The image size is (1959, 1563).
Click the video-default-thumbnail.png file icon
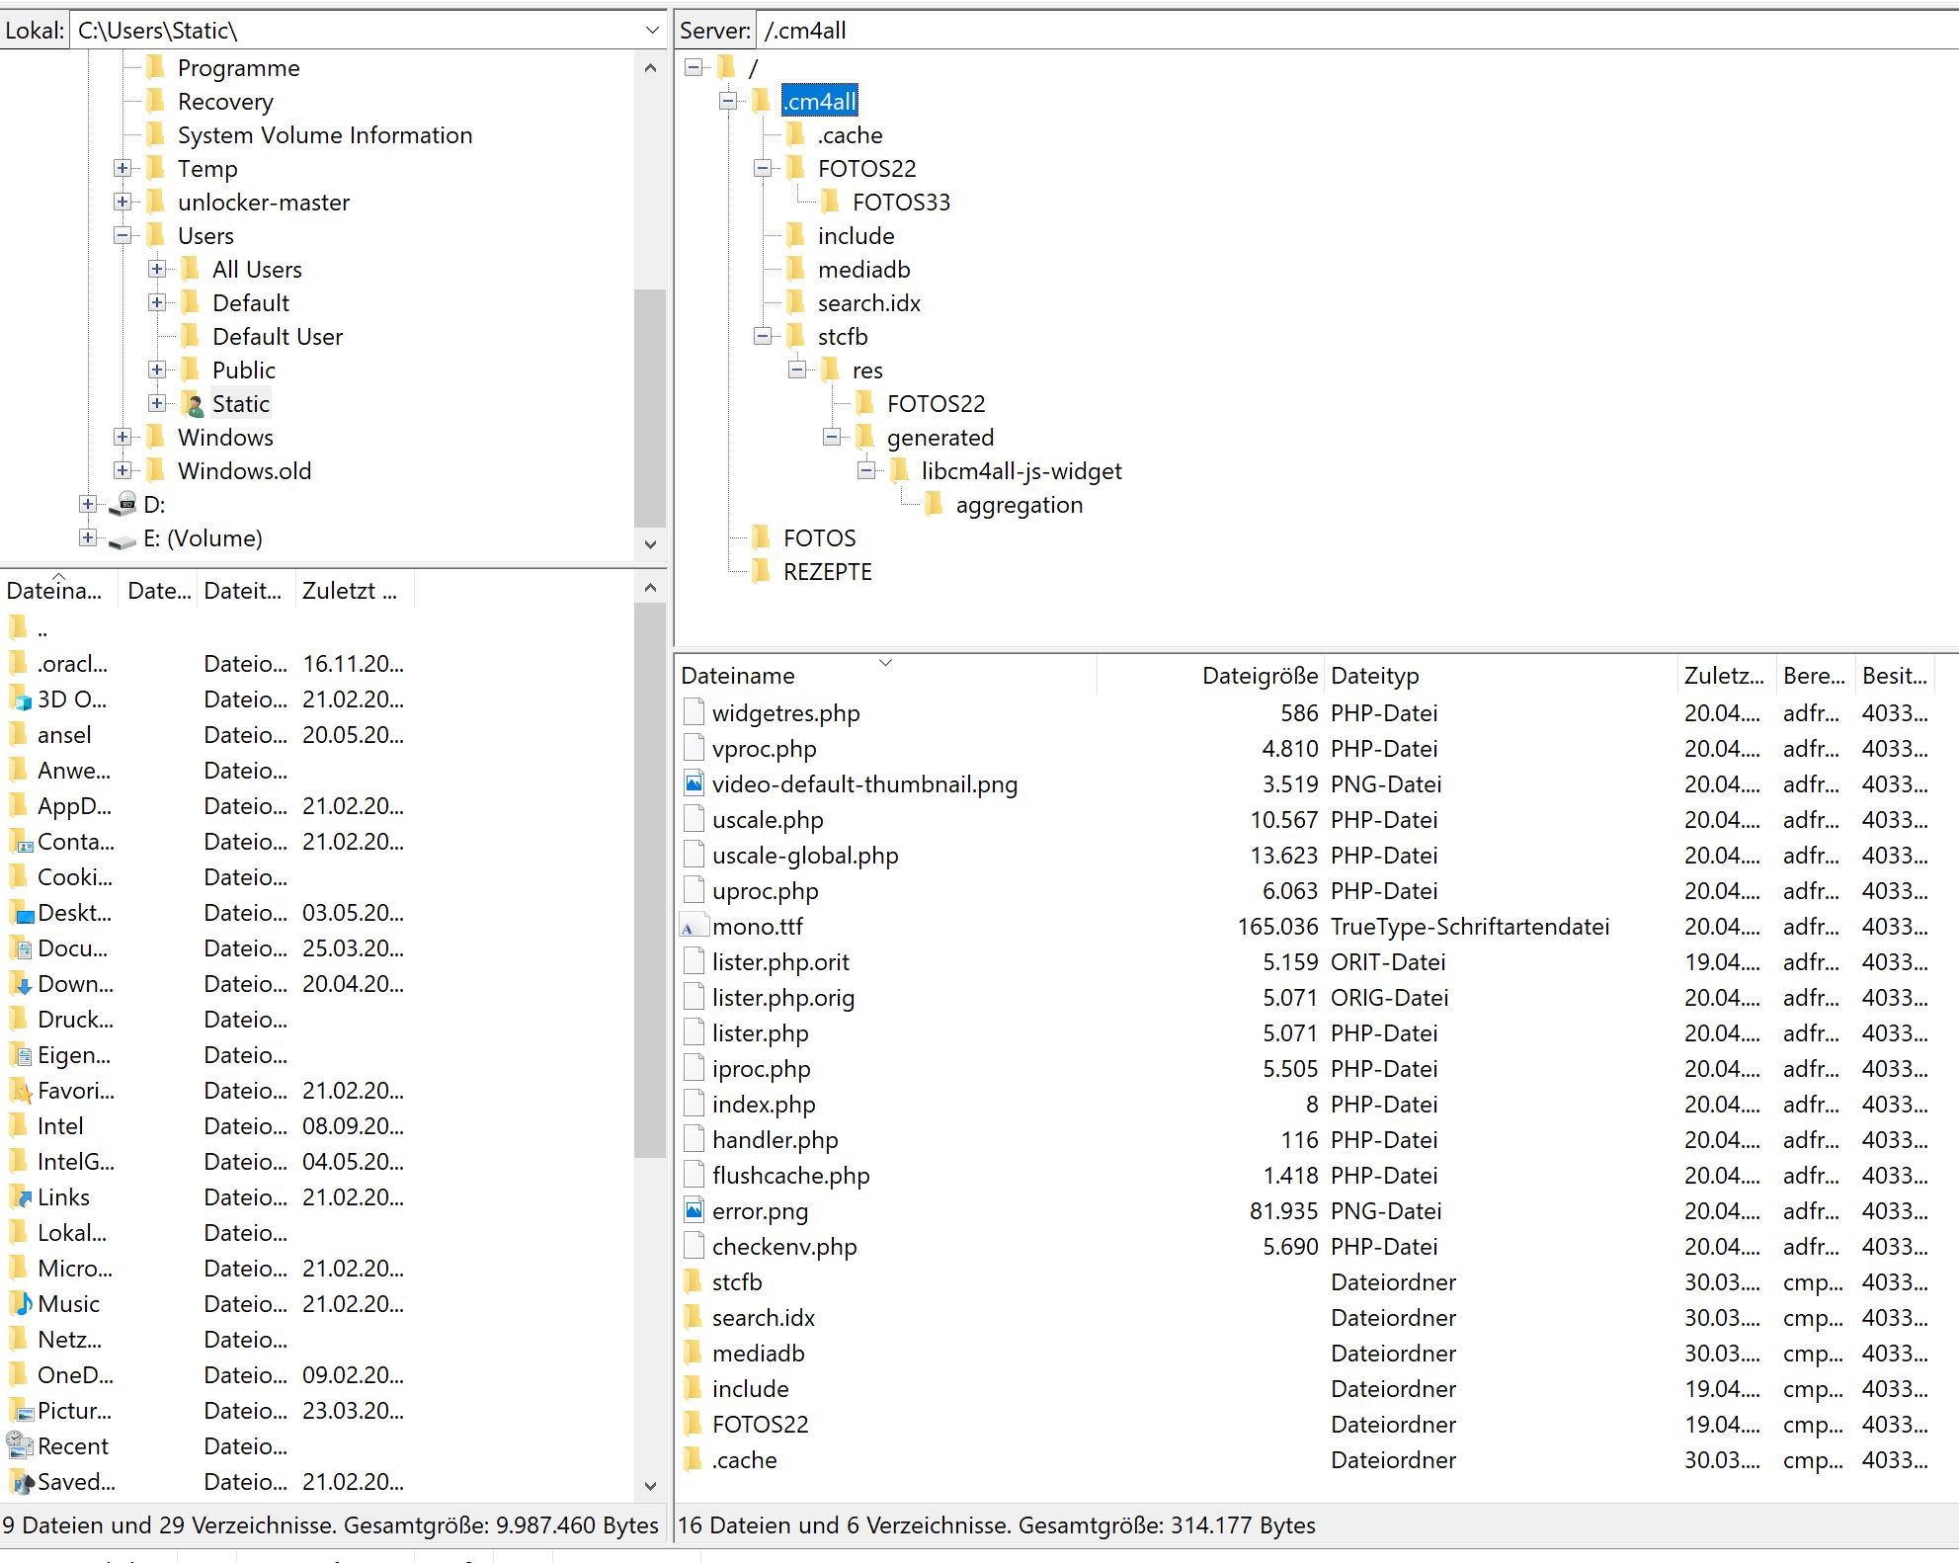[x=694, y=784]
